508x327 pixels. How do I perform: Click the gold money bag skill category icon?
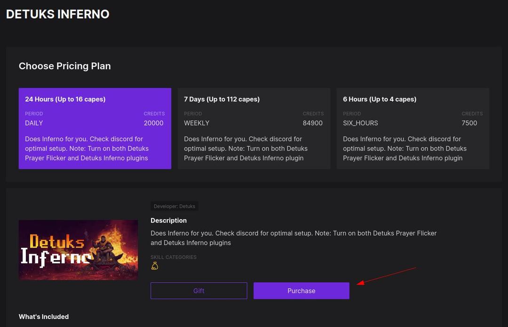pyautogui.click(x=155, y=265)
